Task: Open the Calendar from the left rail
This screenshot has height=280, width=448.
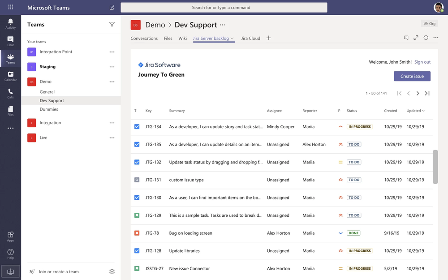Action: 10,76
